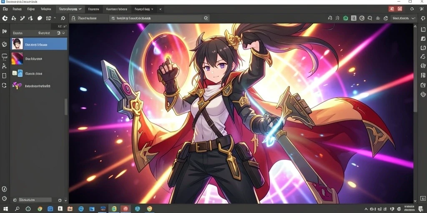Click the monitor icon in left sidebar

click(x=4, y=57)
